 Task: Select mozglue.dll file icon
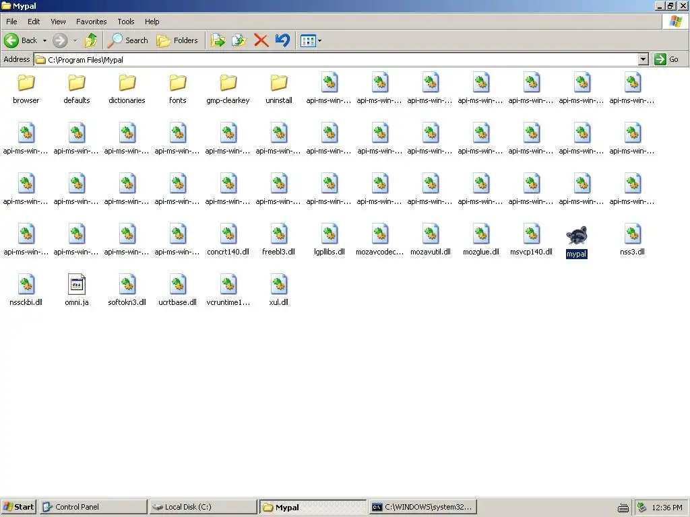[481, 234]
